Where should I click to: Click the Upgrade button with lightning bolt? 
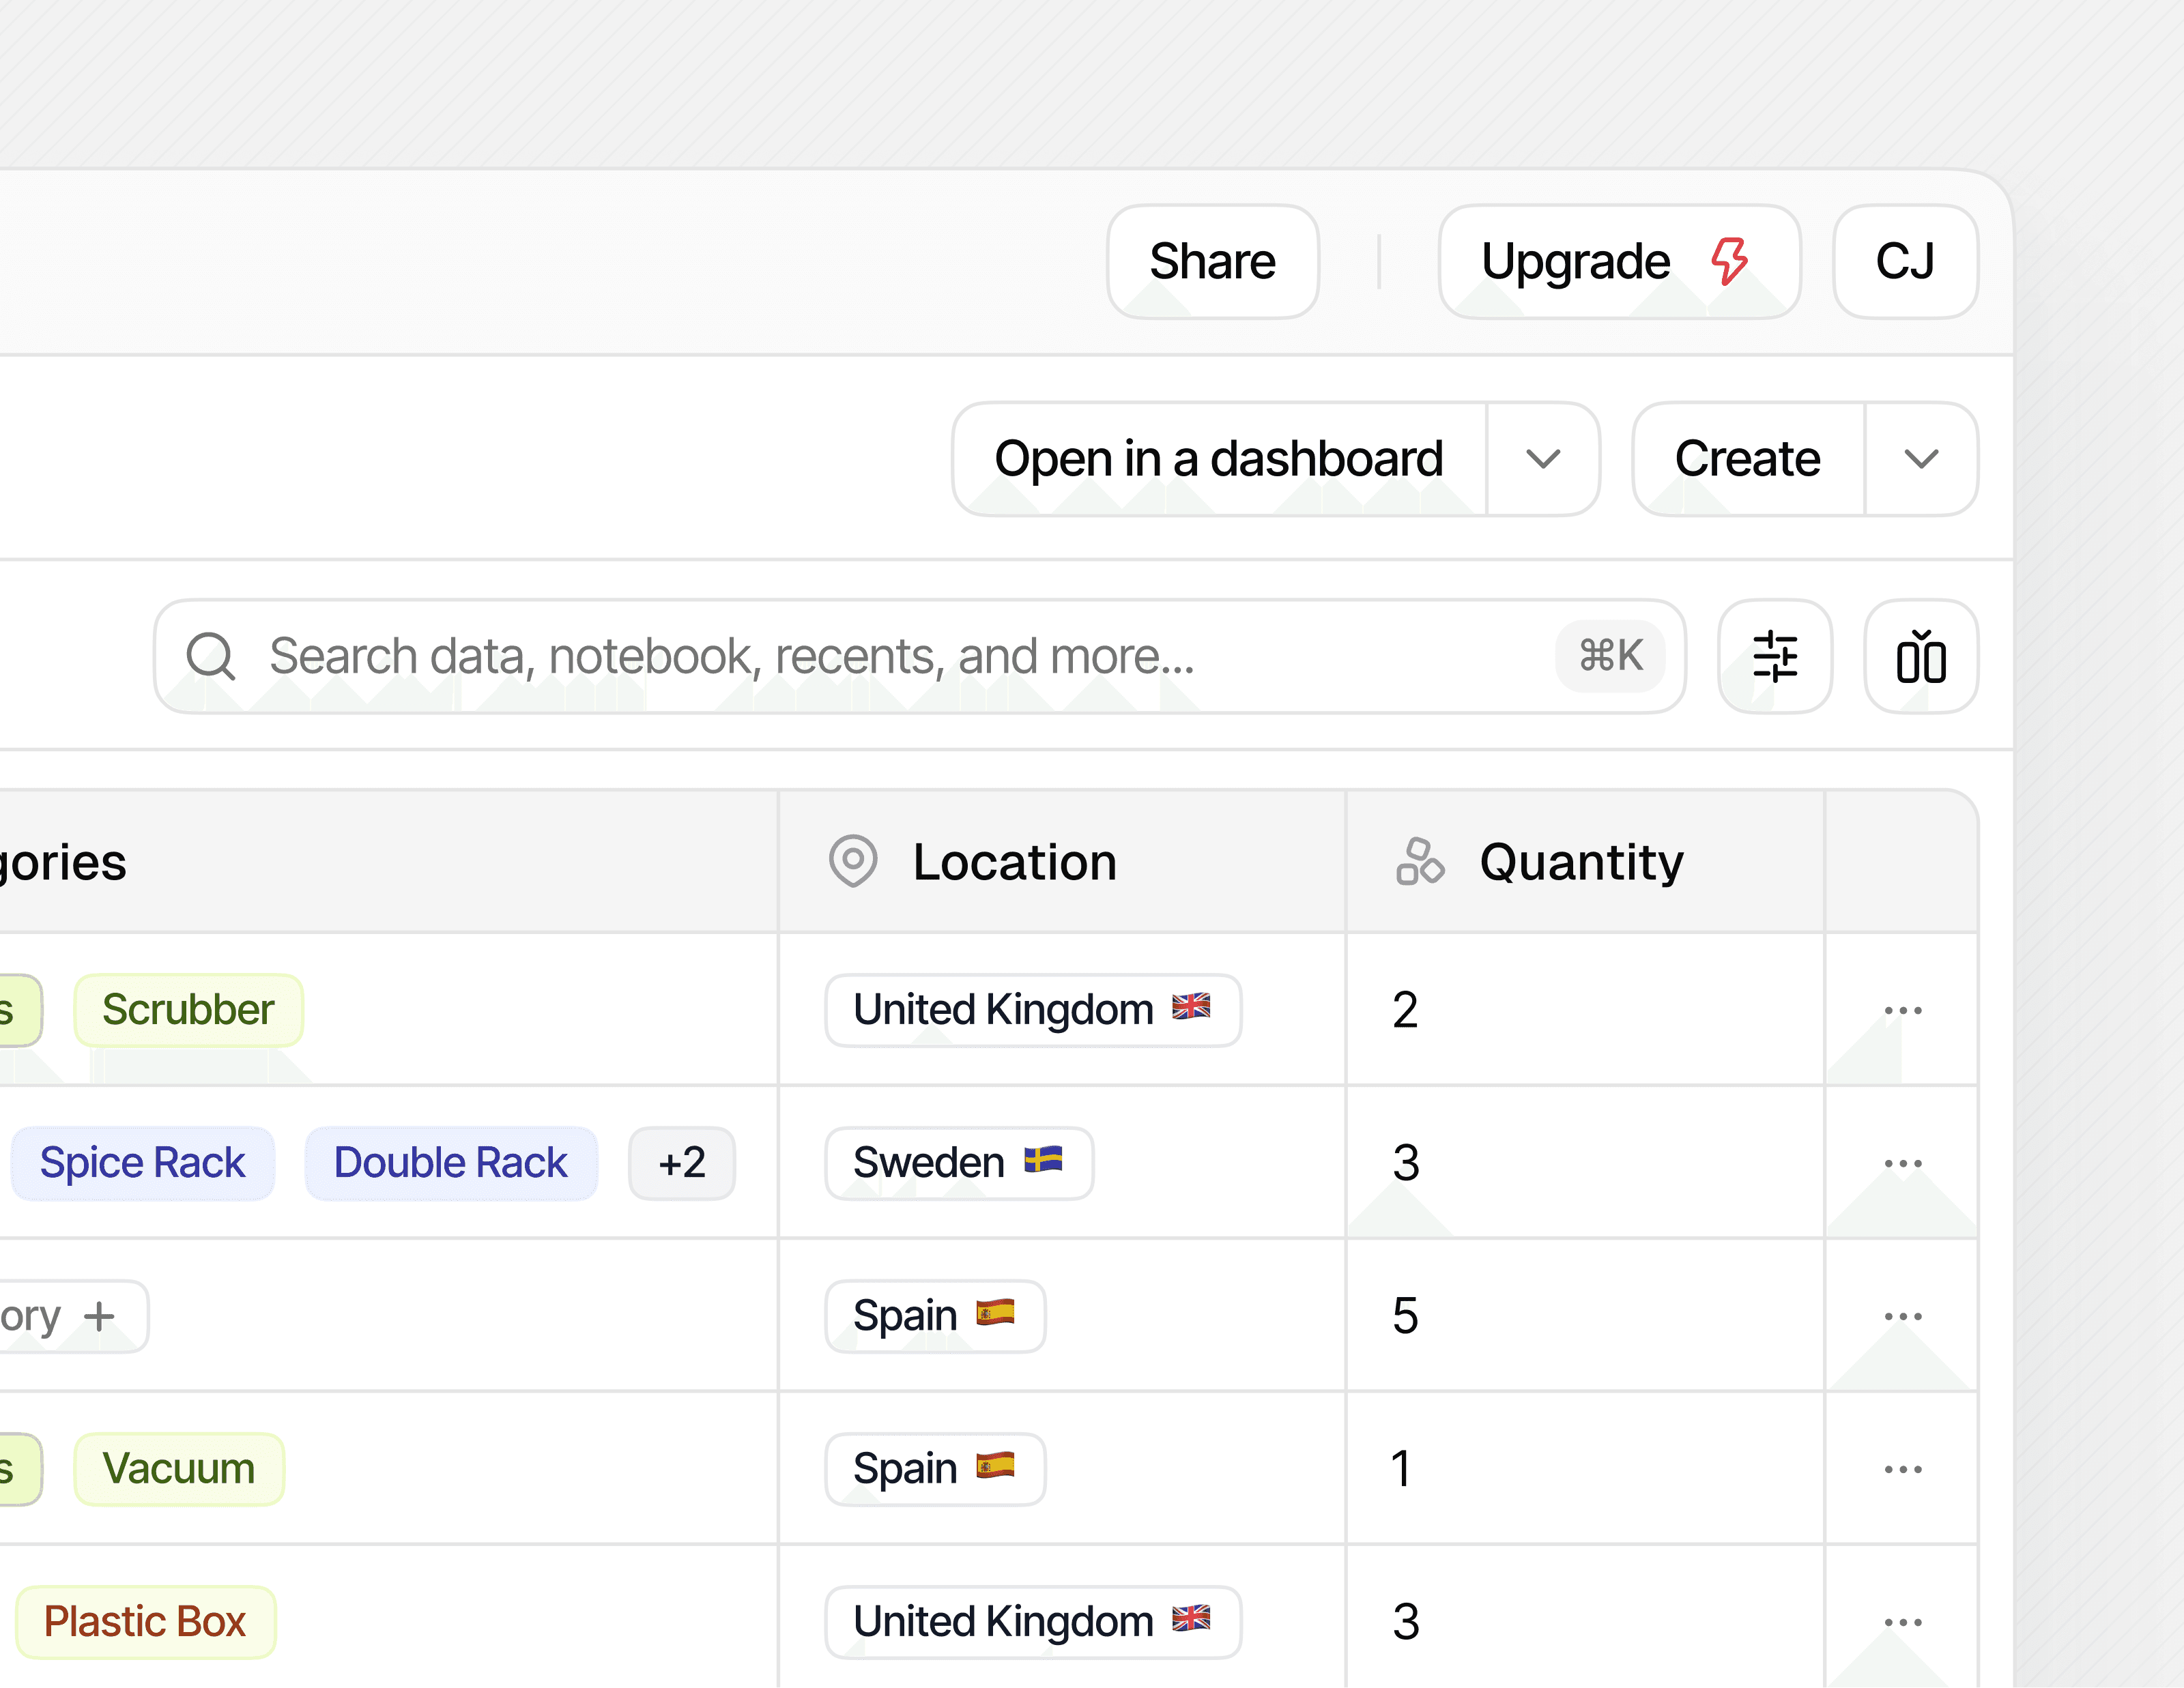[x=1618, y=262]
